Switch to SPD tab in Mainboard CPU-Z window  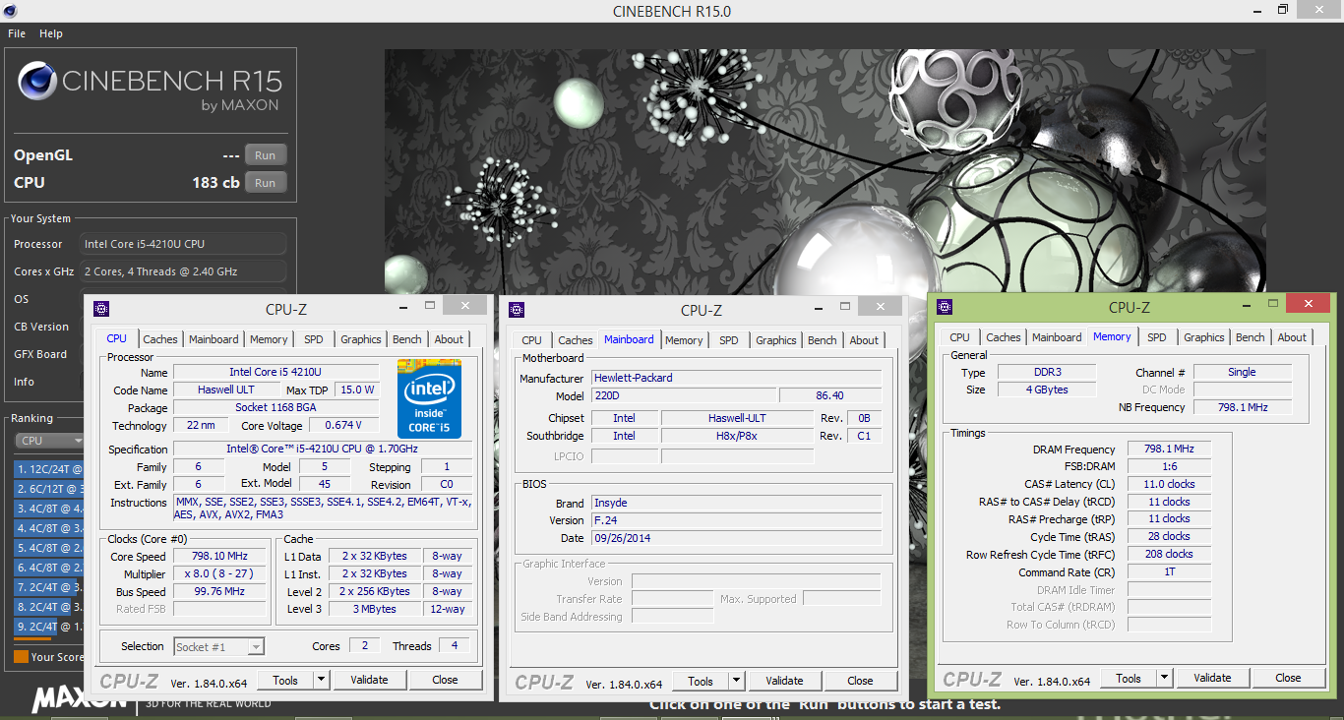pos(728,340)
